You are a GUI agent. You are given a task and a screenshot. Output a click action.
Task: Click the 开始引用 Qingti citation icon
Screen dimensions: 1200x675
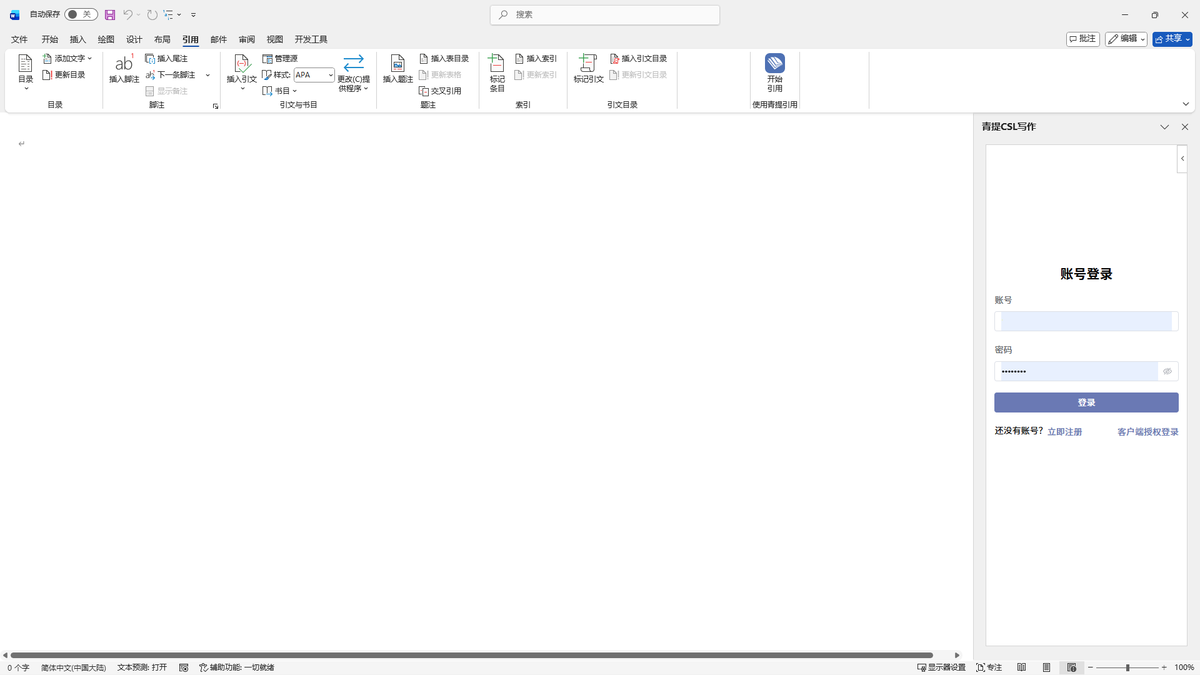click(774, 63)
